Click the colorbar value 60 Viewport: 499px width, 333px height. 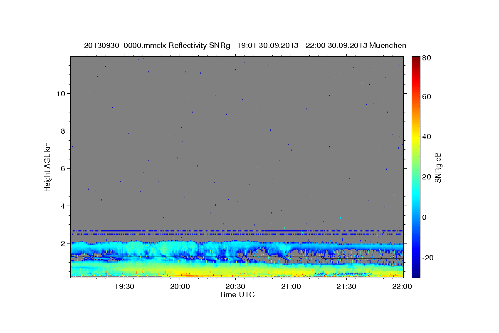coord(426,97)
